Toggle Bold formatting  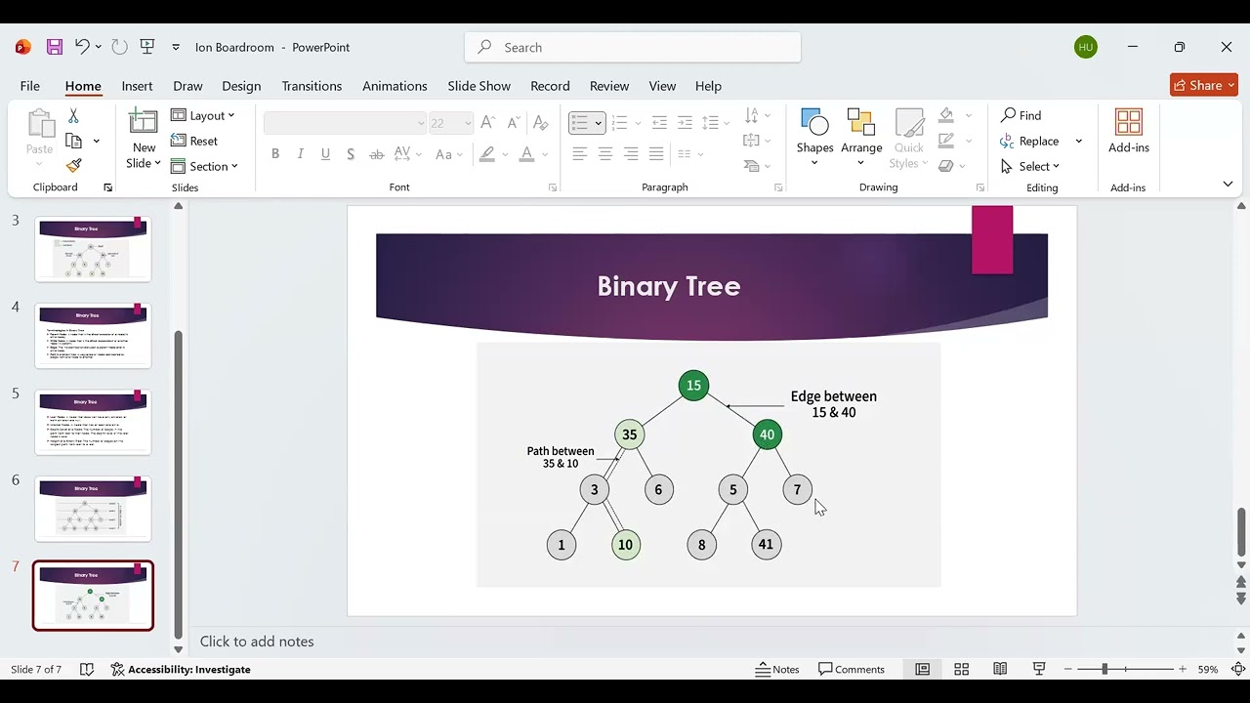[x=275, y=154]
